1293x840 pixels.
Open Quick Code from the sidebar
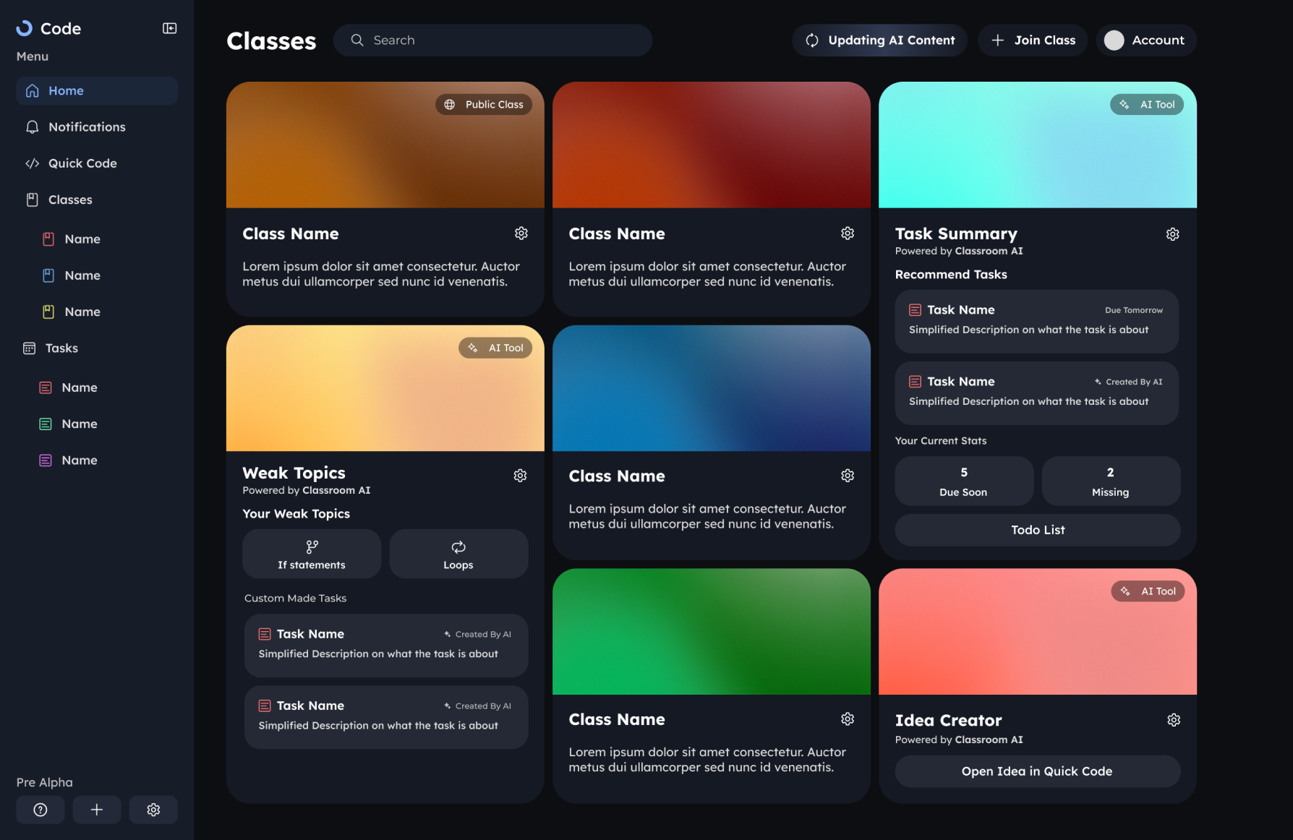coord(82,163)
